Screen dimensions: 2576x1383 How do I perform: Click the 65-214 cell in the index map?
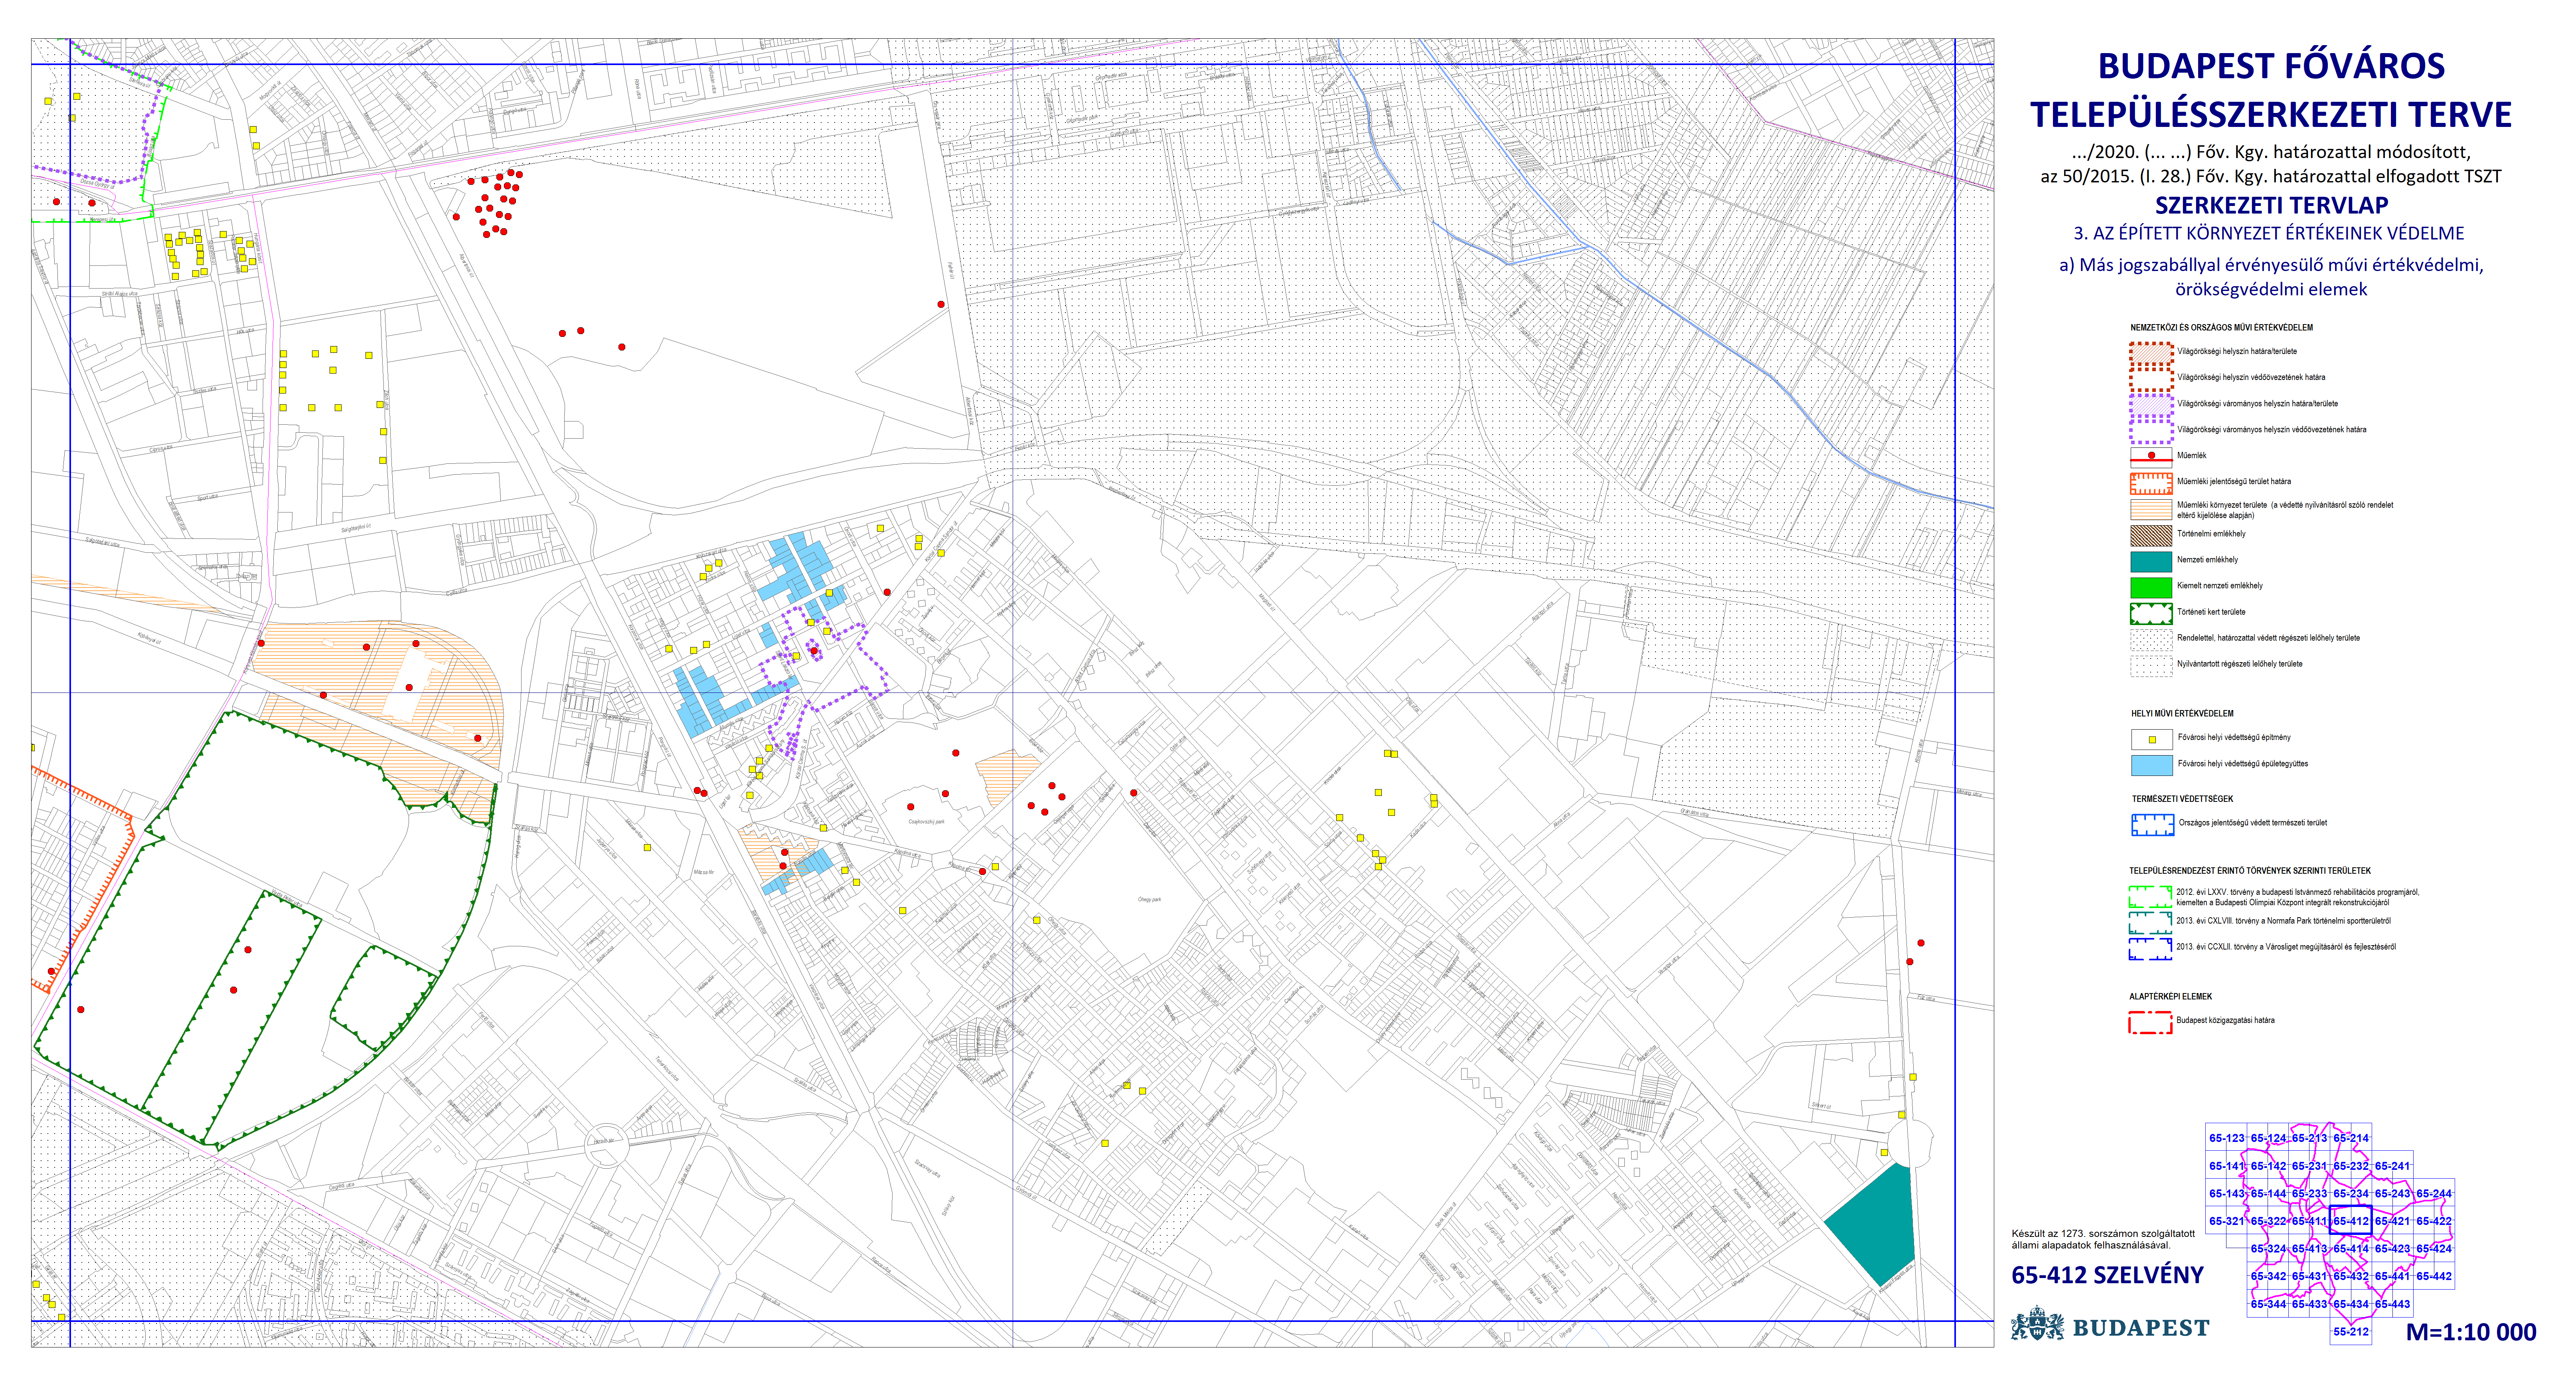coord(2351,1138)
